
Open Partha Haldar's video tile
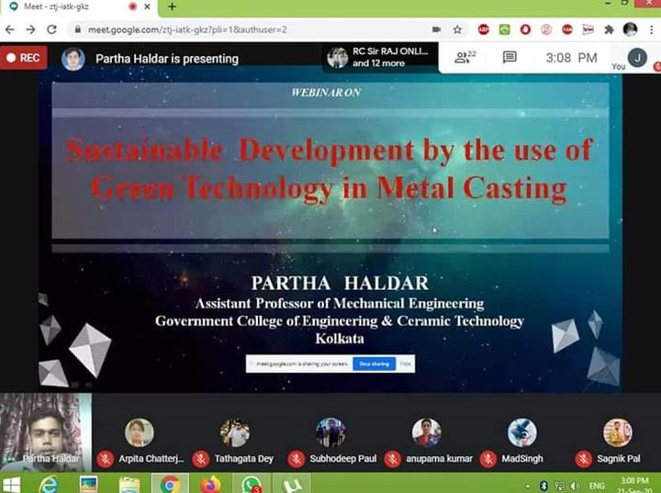[x=46, y=431]
